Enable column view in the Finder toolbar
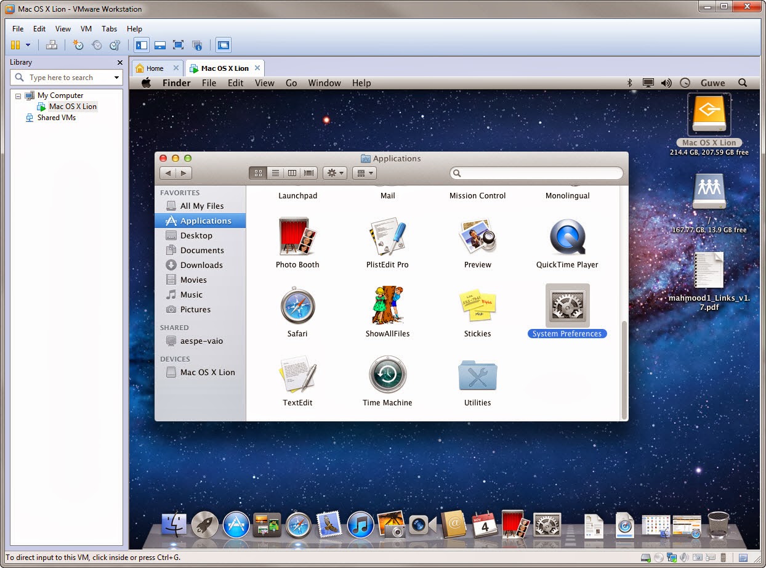Screen dimensions: 766x568 click(292, 173)
